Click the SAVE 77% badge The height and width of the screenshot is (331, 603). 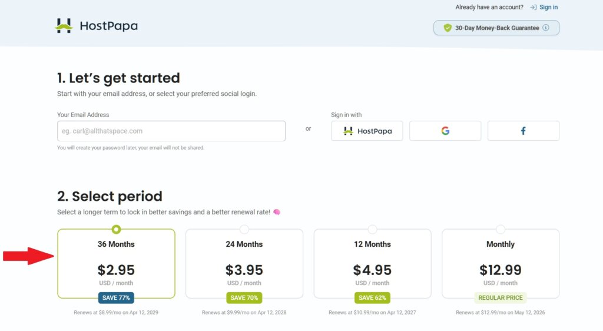[x=116, y=298]
